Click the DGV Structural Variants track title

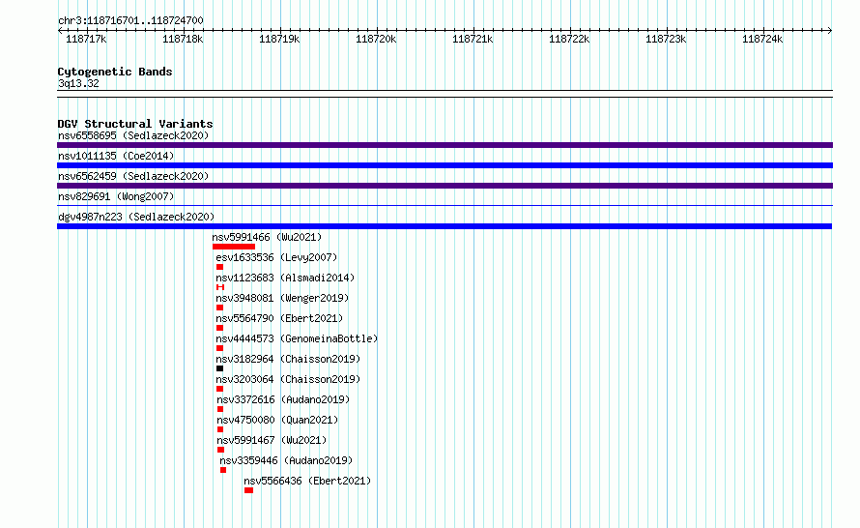pyautogui.click(x=135, y=124)
